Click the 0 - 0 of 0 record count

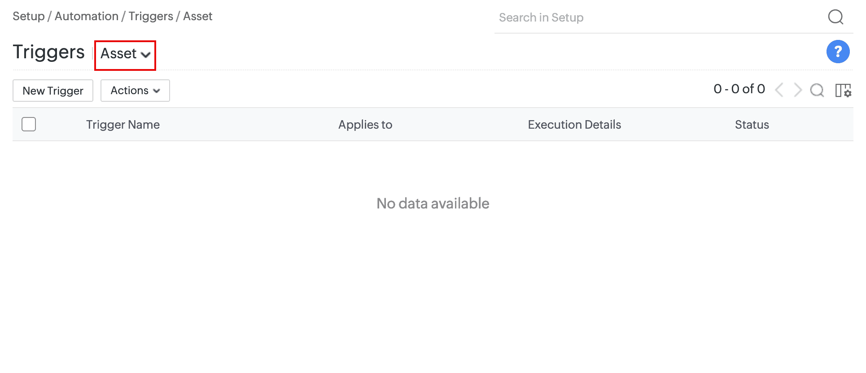739,89
